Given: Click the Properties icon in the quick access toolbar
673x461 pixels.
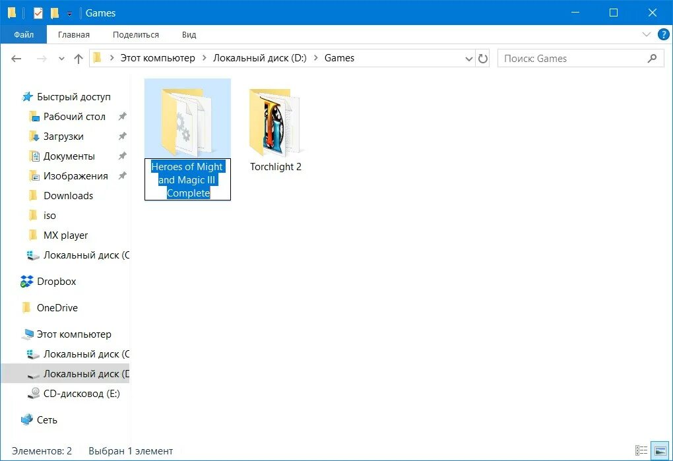Looking at the screenshot, I should click(x=38, y=13).
